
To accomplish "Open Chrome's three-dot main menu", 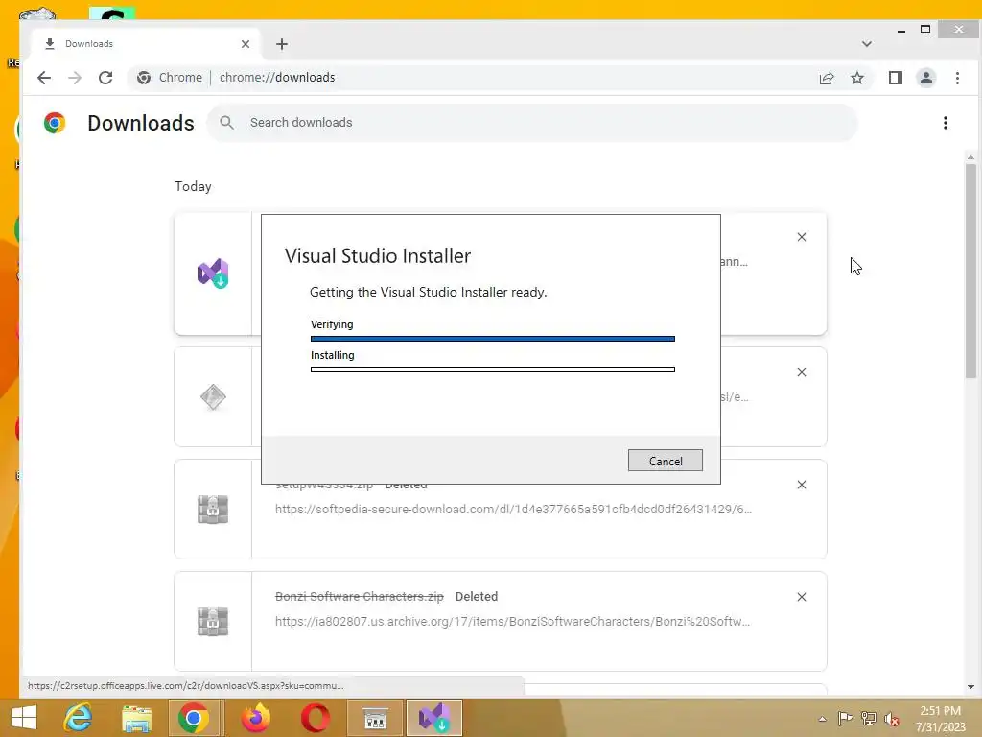I will (x=957, y=78).
